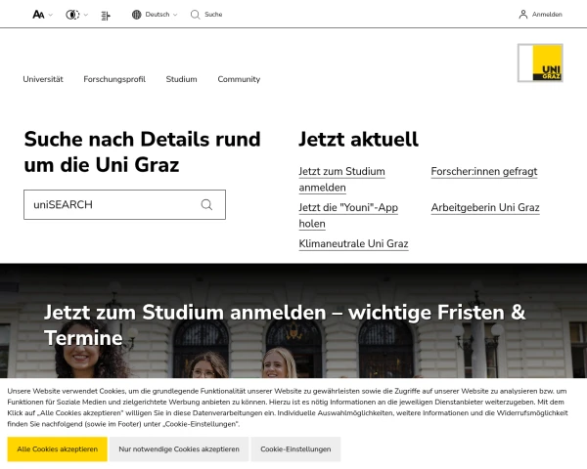587x469 pixels.
Task: Expand the font size dropdown chevron
Action: click(x=51, y=15)
